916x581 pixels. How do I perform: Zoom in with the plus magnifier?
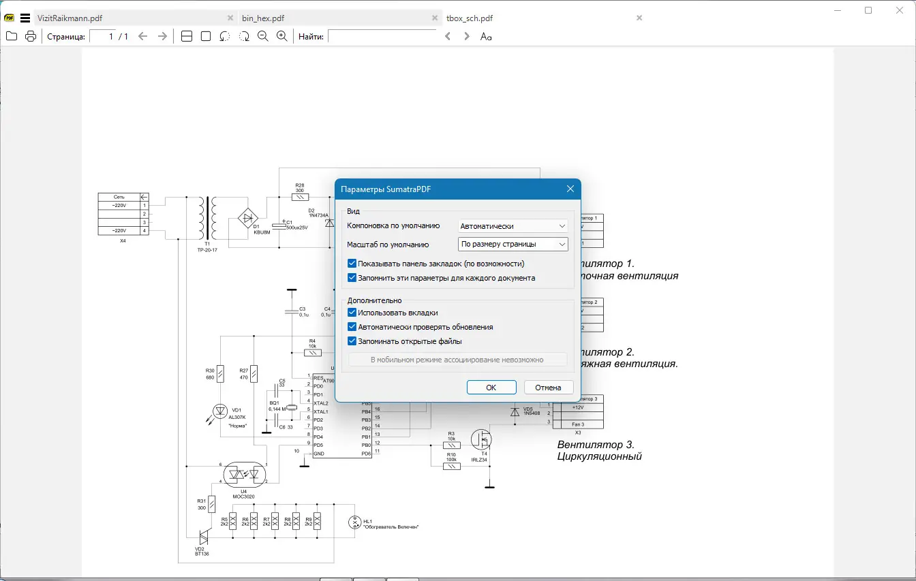click(x=282, y=36)
